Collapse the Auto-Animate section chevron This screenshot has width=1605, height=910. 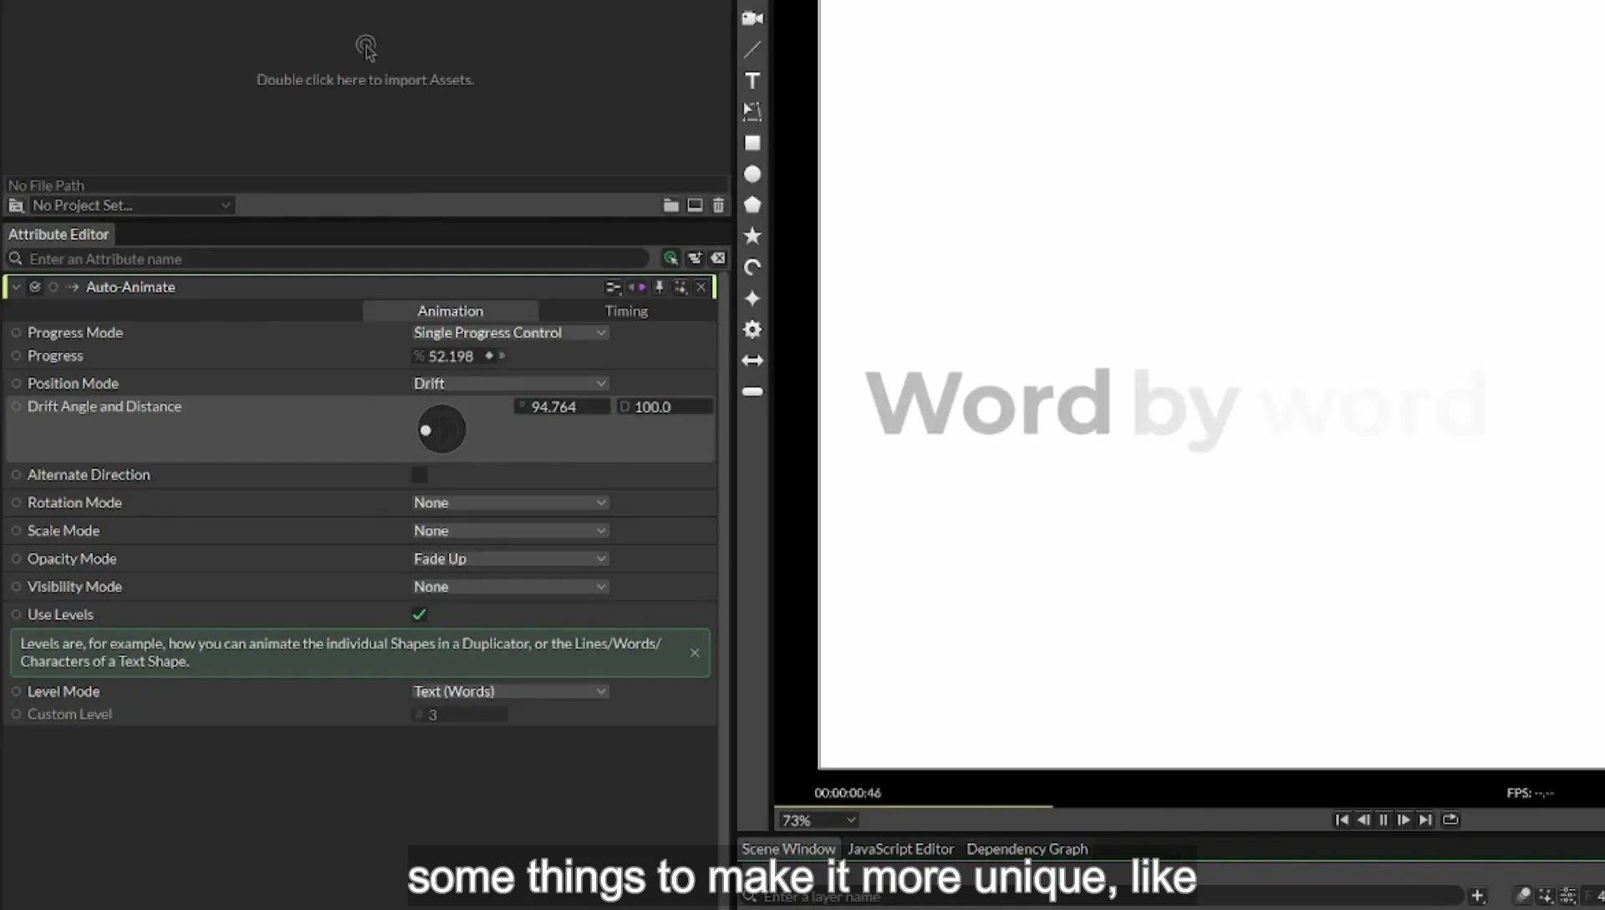click(16, 287)
